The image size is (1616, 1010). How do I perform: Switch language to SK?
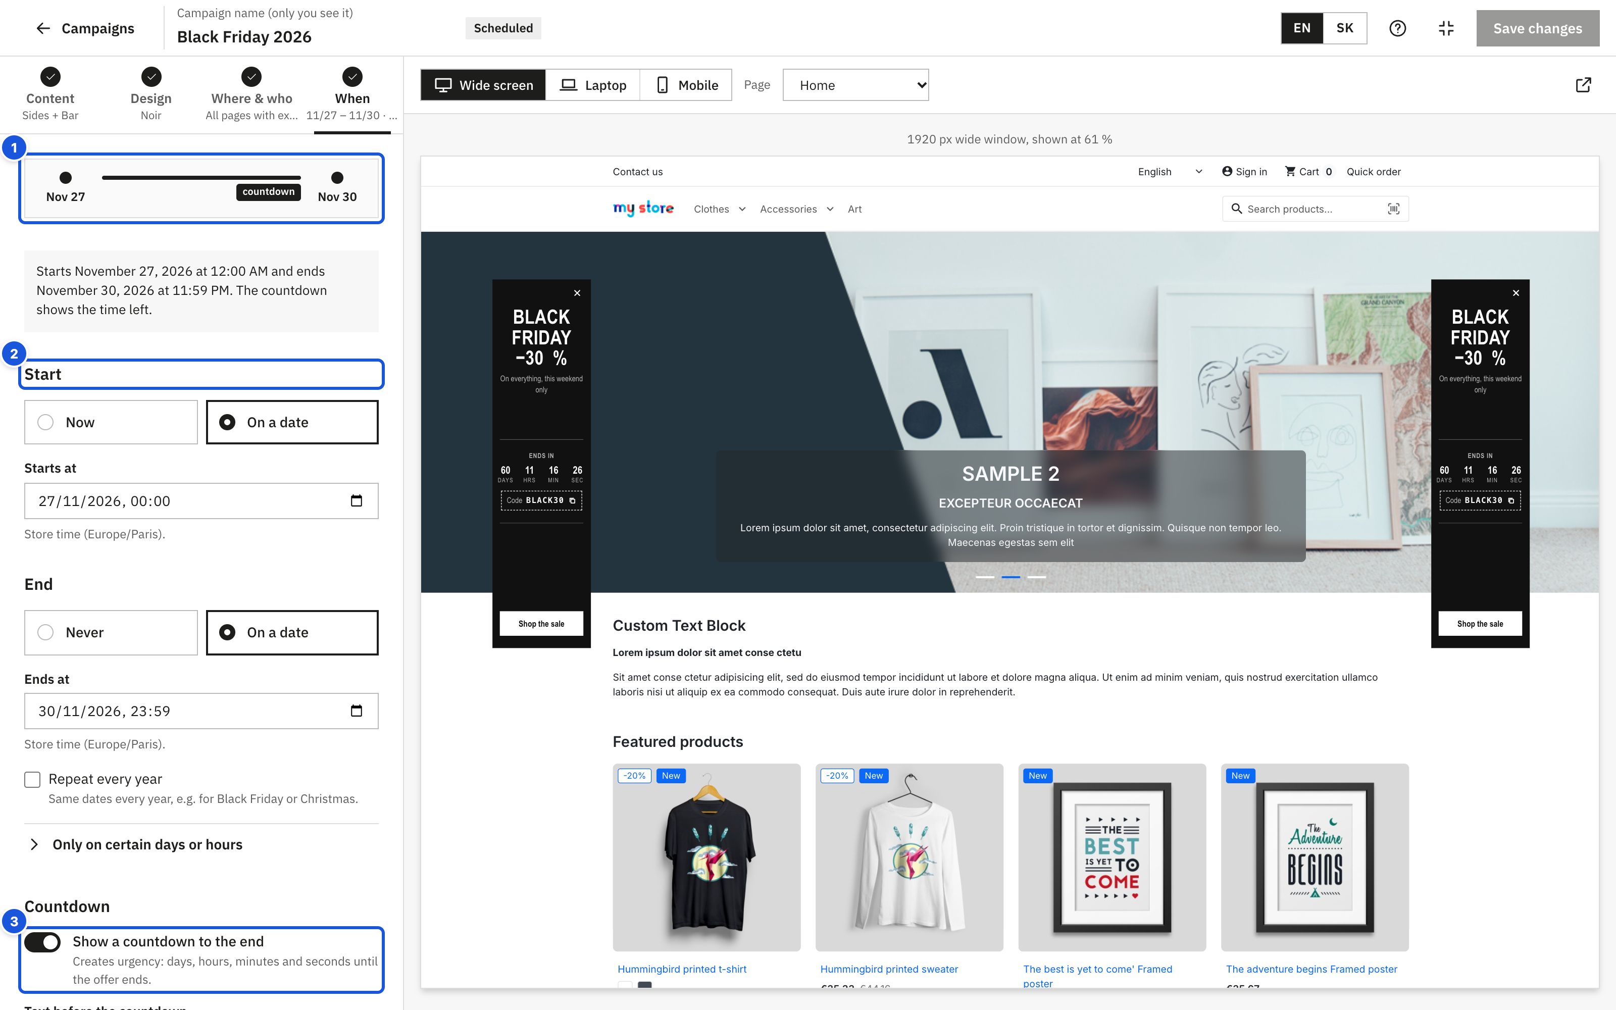(x=1344, y=28)
